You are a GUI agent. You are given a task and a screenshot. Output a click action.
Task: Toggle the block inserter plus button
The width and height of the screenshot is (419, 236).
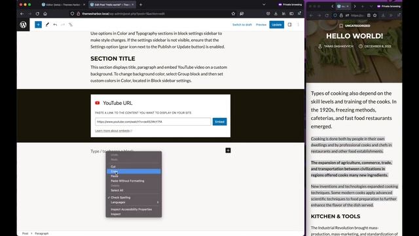[38, 25]
